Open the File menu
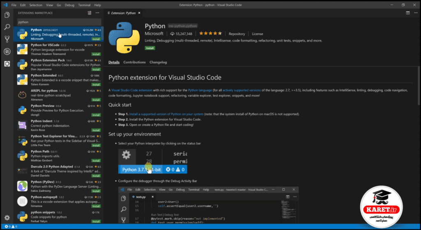421x230 pixels. pos(14,5)
